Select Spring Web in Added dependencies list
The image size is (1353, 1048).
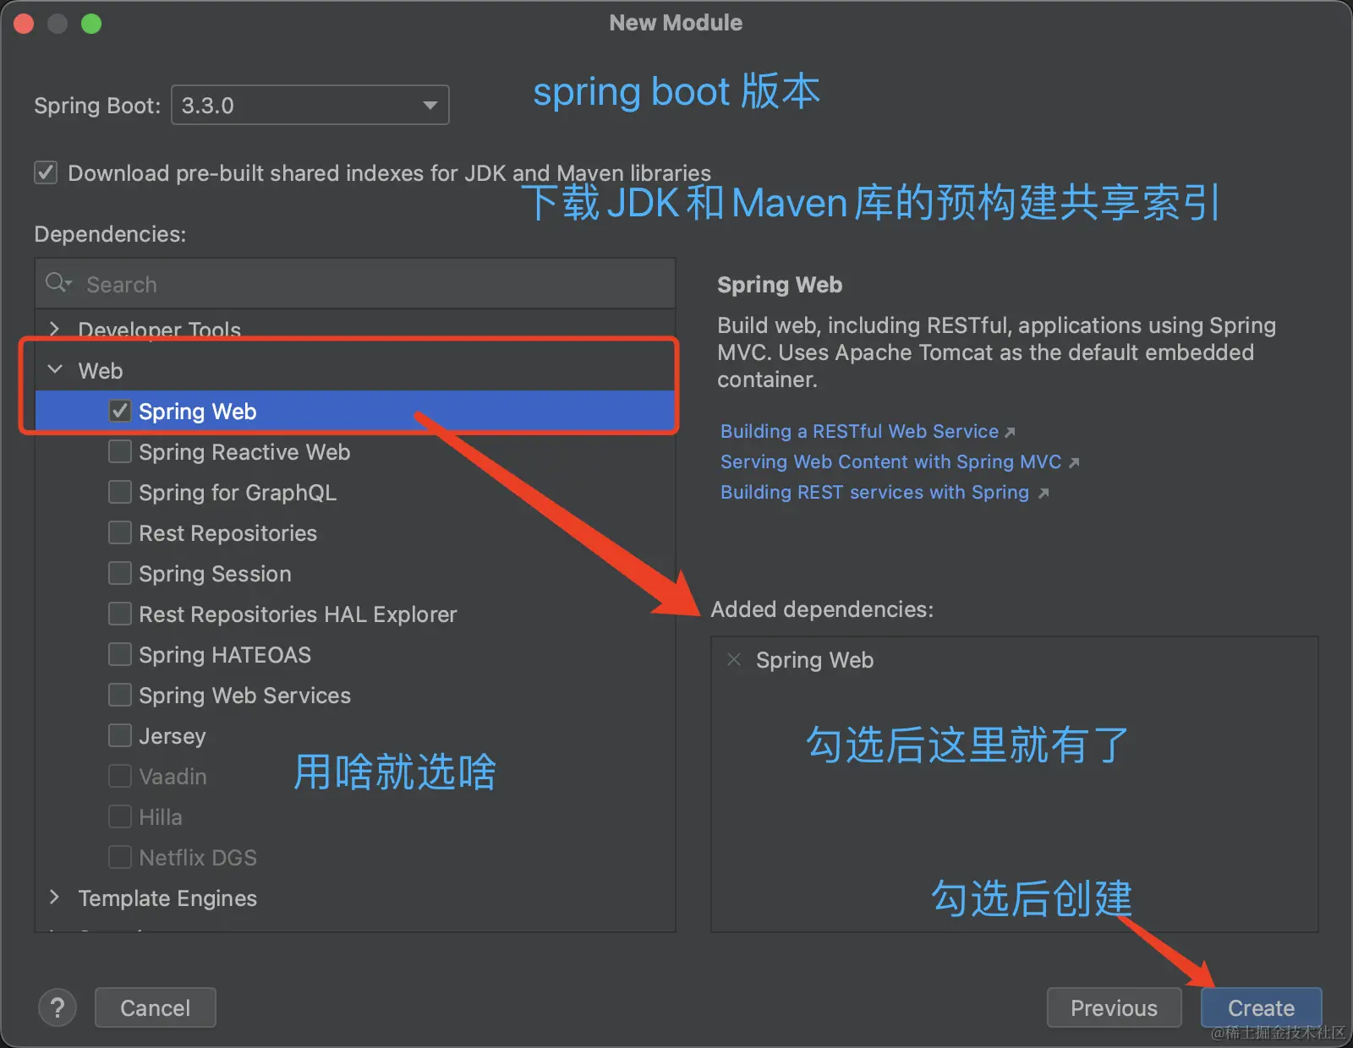(814, 660)
